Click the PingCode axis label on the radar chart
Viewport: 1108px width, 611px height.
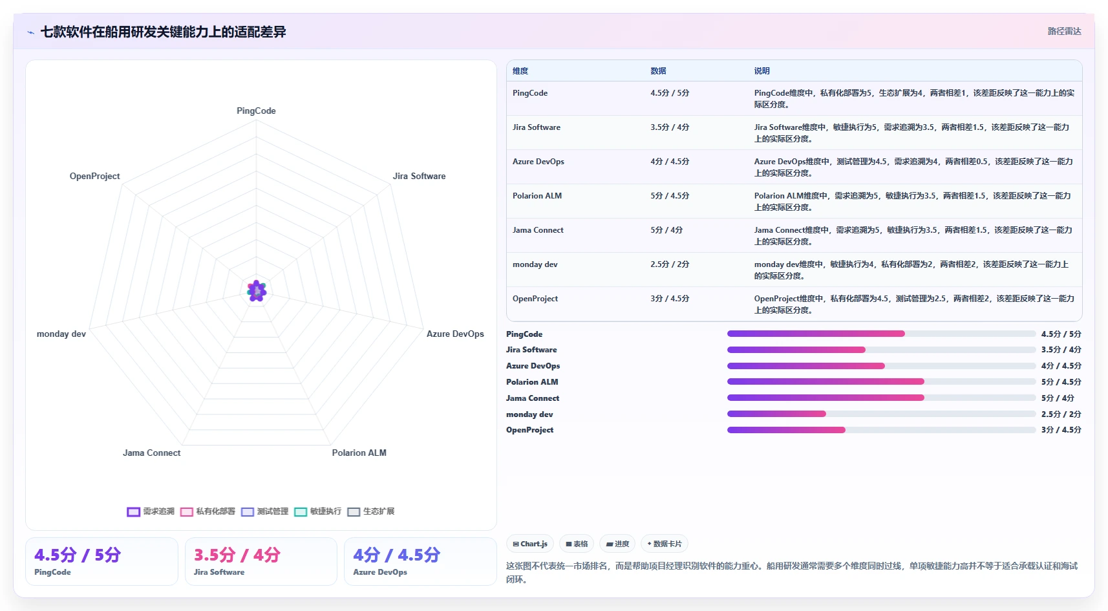tap(256, 111)
